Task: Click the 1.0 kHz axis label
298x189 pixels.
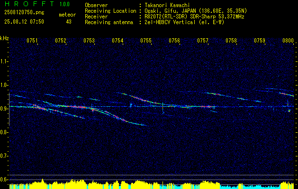Action: [4, 85]
